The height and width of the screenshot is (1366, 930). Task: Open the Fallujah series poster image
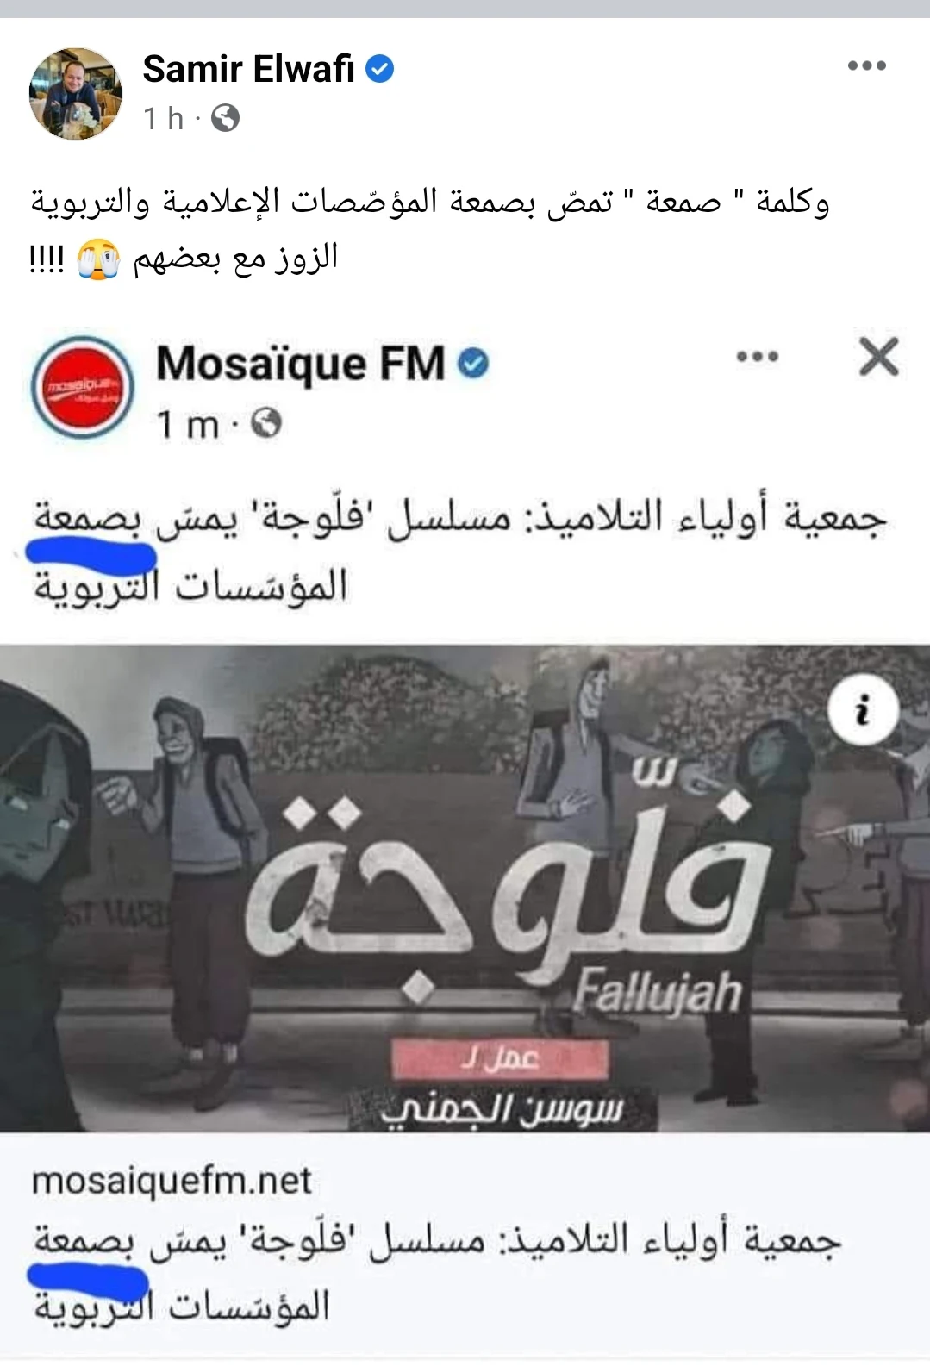click(x=465, y=888)
